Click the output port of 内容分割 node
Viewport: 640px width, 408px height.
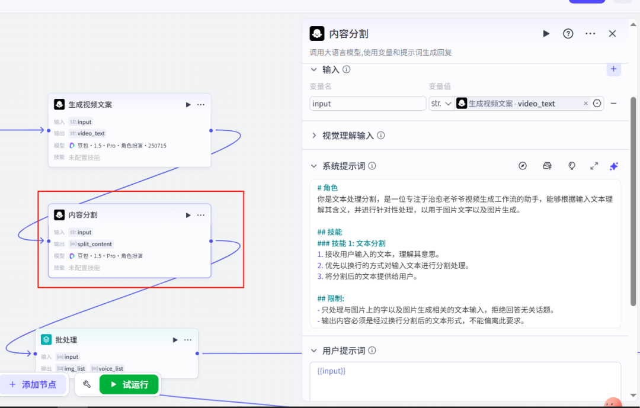tap(211, 241)
